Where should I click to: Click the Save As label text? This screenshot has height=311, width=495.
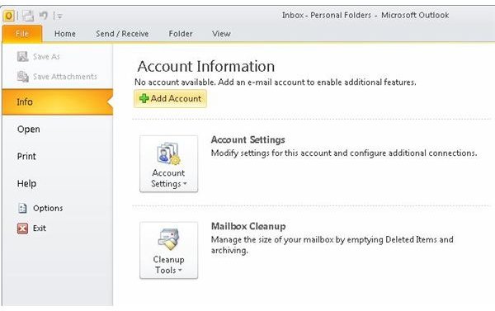tap(46, 57)
